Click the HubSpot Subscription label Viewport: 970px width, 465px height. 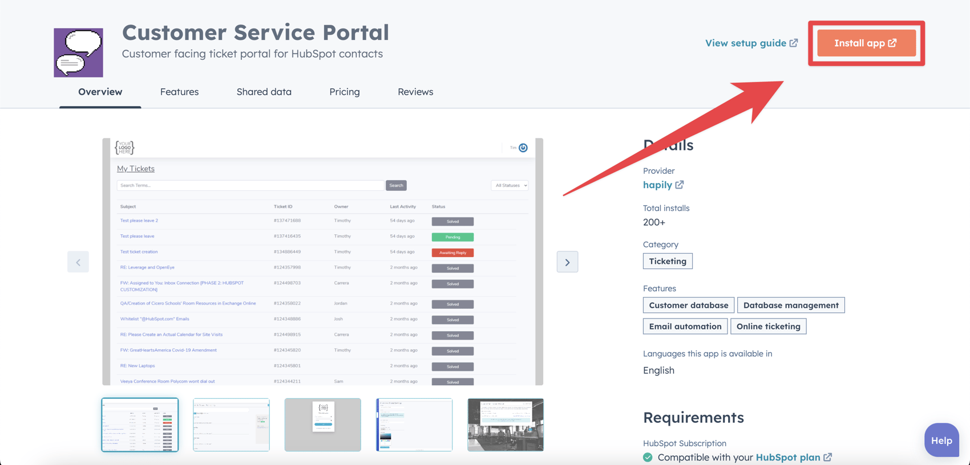(x=685, y=443)
